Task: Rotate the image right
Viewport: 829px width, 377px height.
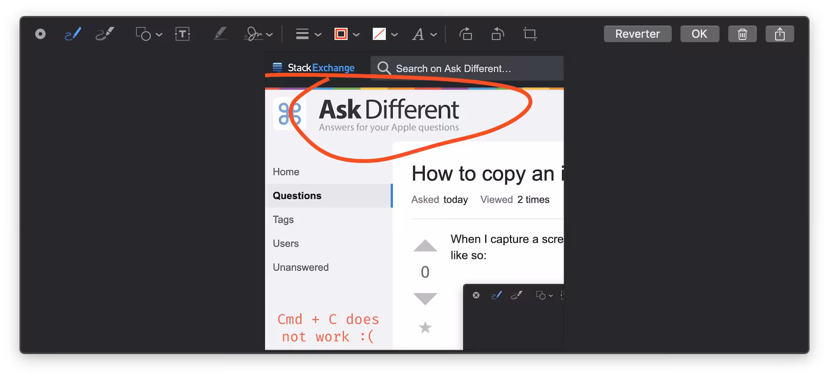Action: click(466, 33)
